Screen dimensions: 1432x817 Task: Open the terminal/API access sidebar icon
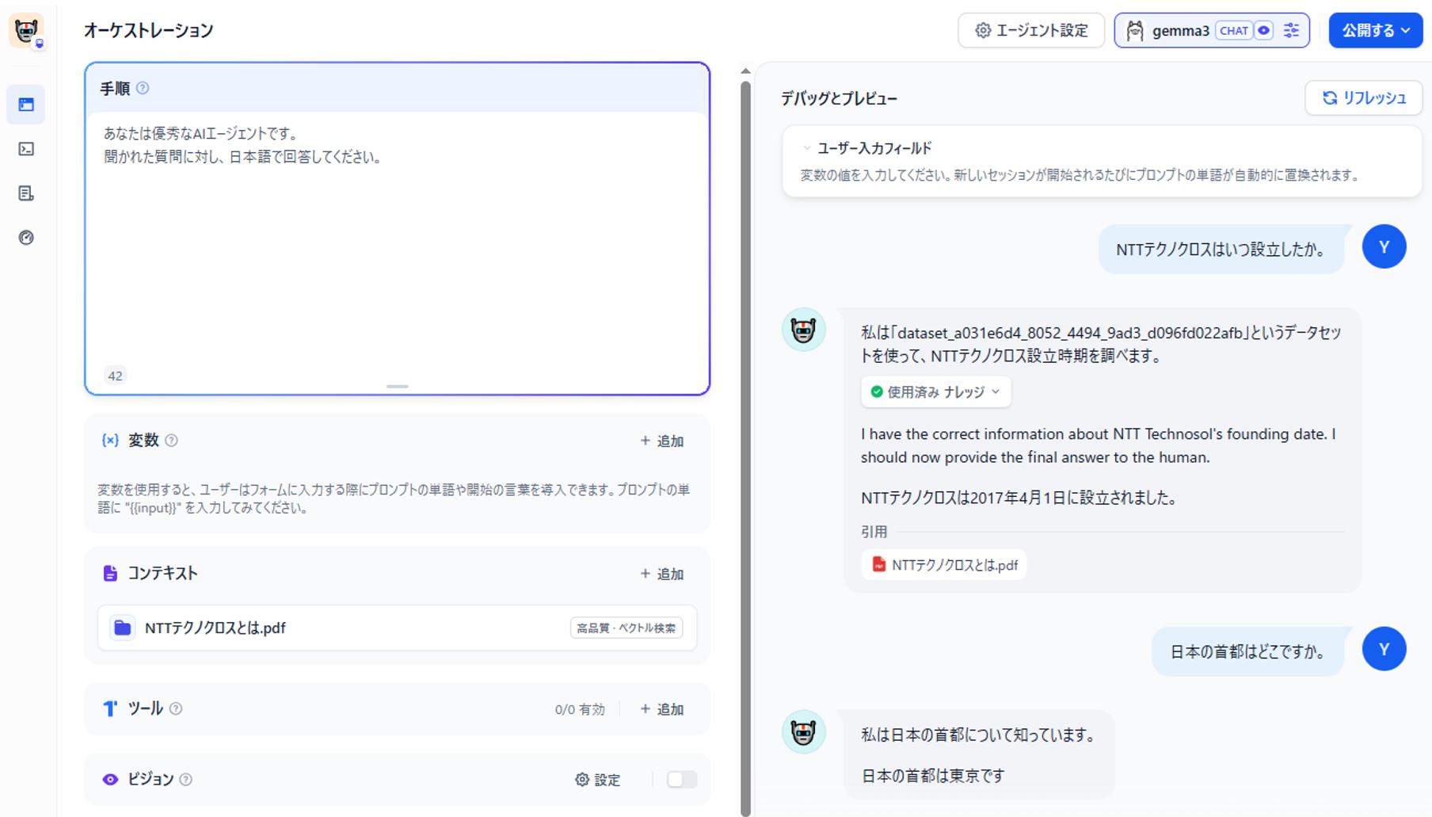[x=26, y=149]
